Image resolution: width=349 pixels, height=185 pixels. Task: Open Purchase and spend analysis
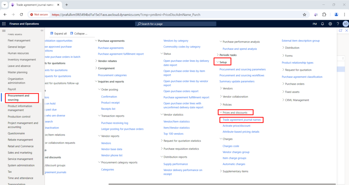tap(240, 49)
